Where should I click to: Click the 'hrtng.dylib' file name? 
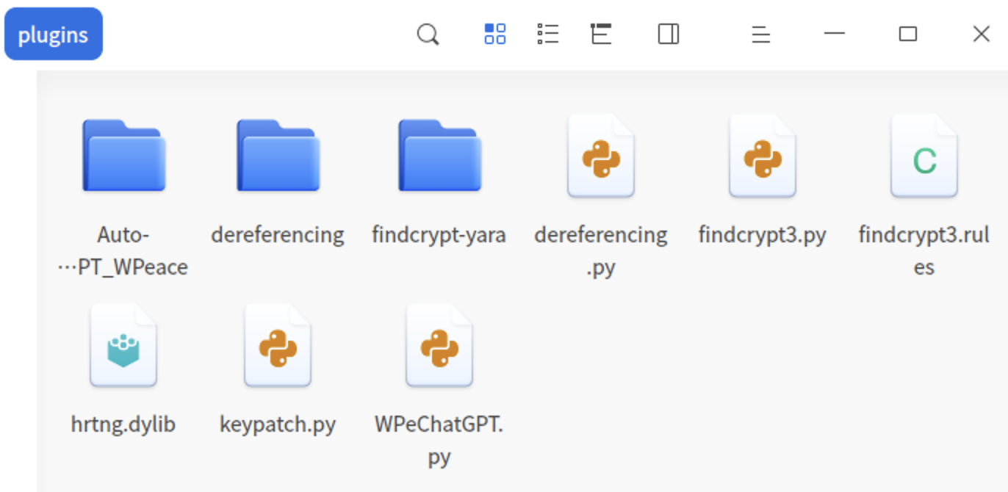click(x=123, y=424)
